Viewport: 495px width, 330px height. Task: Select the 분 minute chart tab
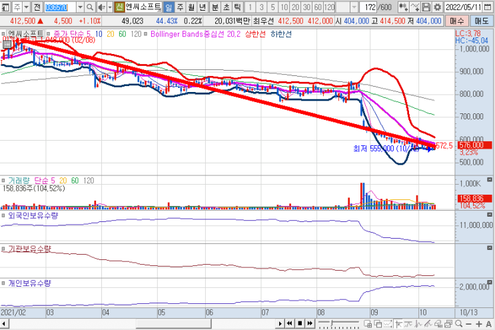coord(215,7)
